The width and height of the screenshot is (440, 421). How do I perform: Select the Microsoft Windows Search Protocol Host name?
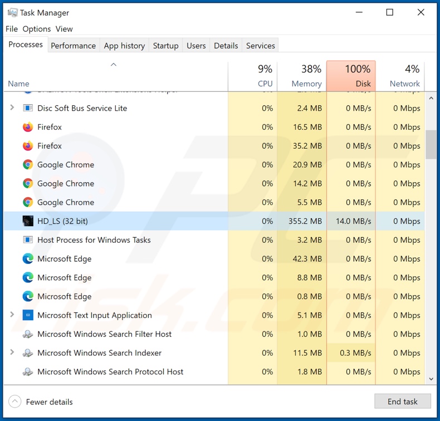pyautogui.click(x=110, y=371)
